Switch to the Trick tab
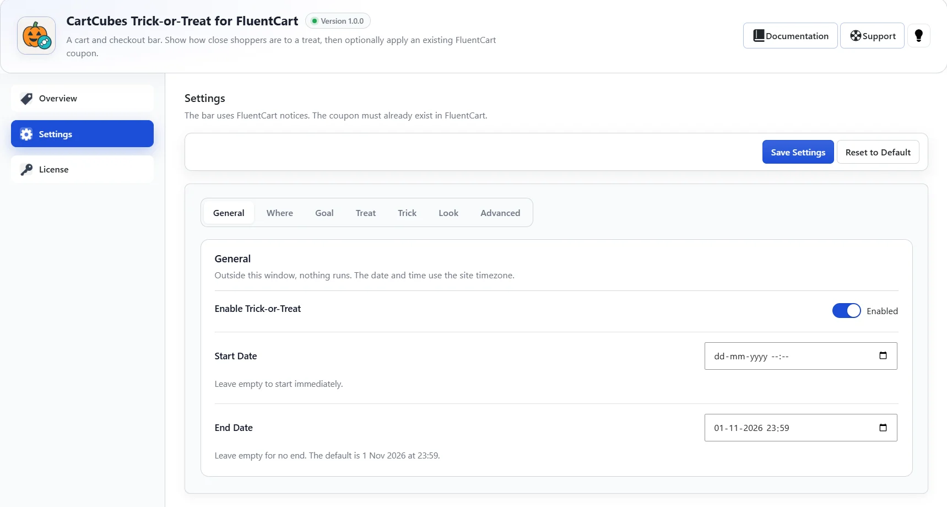This screenshot has height=507, width=947. pyautogui.click(x=407, y=213)
